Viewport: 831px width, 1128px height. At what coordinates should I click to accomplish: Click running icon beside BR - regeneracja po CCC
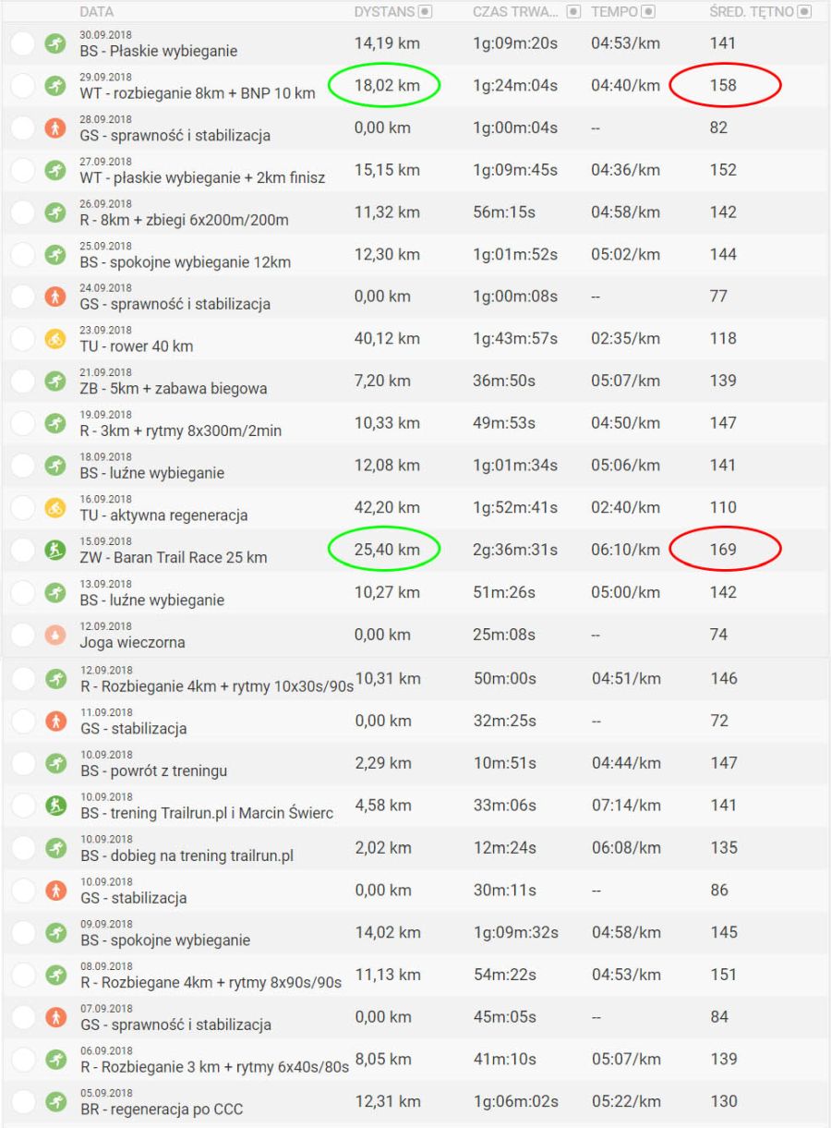(x=55, y=1101)
